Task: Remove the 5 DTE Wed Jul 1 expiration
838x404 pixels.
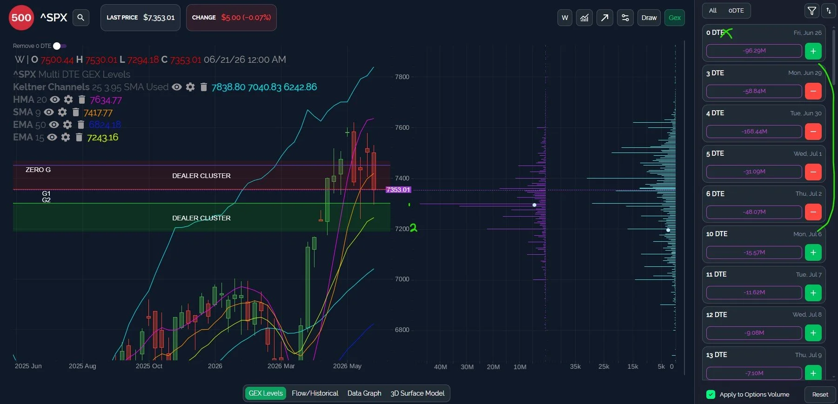Action: tap(813, 172)
